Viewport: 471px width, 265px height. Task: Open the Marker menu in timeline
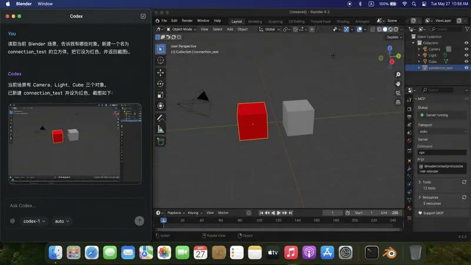click(223, 213)
